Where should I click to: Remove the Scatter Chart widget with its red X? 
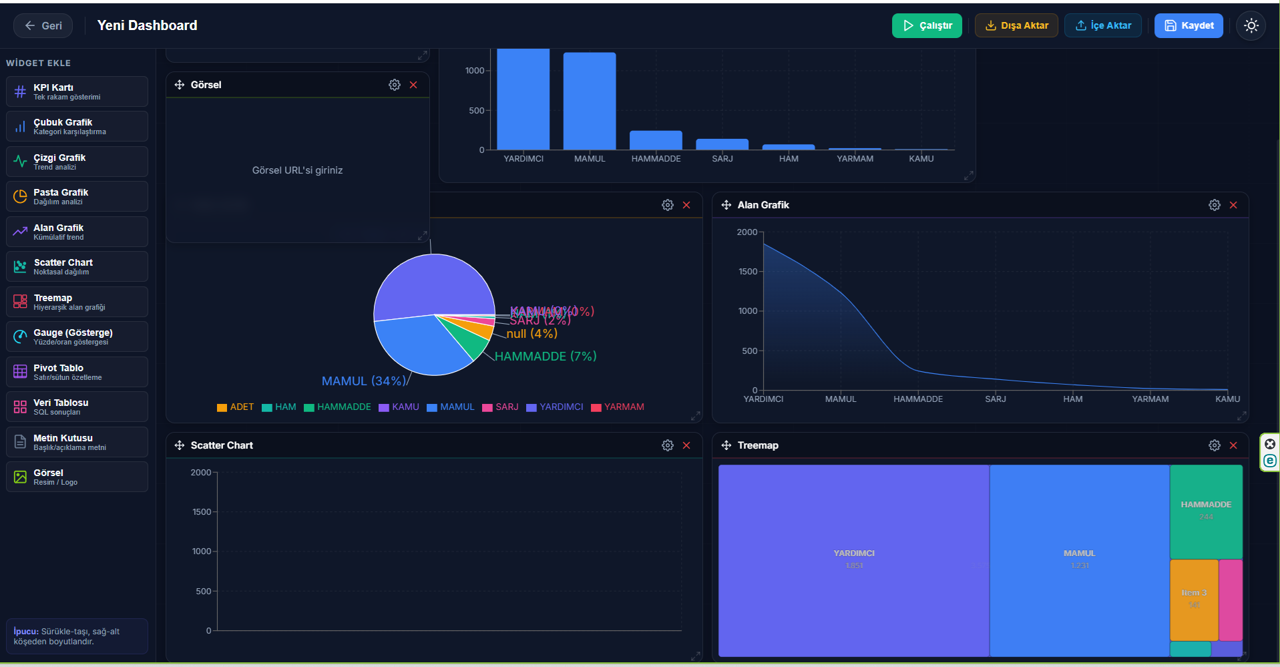pyautogui.click(x=686, y=445)
